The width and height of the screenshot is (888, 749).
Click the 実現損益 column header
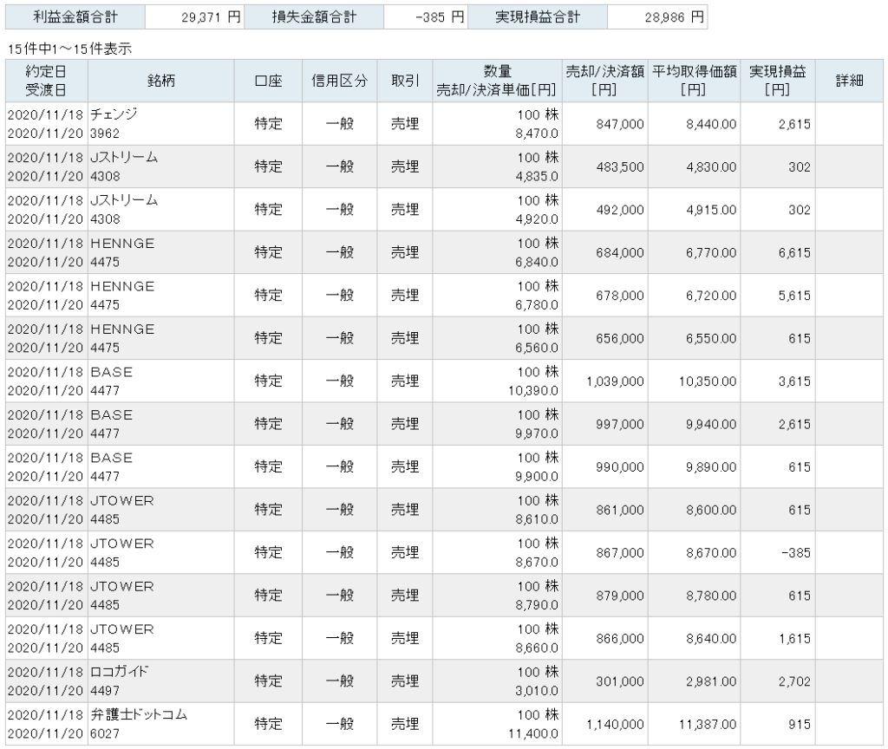[778, 81]
